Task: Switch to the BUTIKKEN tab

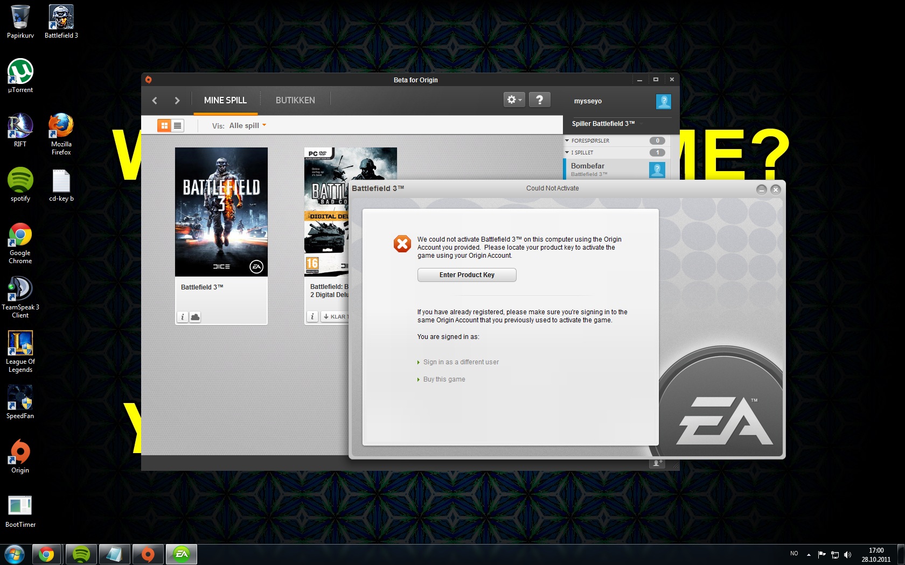Action: (295, 100)
